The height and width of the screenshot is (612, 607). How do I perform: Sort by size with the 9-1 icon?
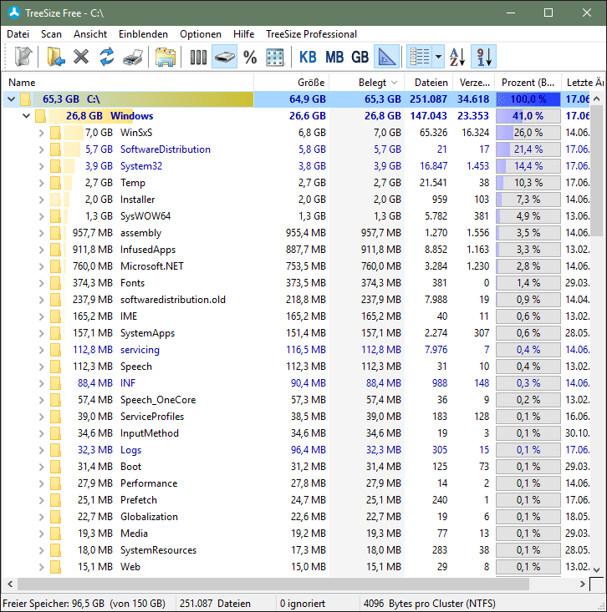tap(484, 57)
